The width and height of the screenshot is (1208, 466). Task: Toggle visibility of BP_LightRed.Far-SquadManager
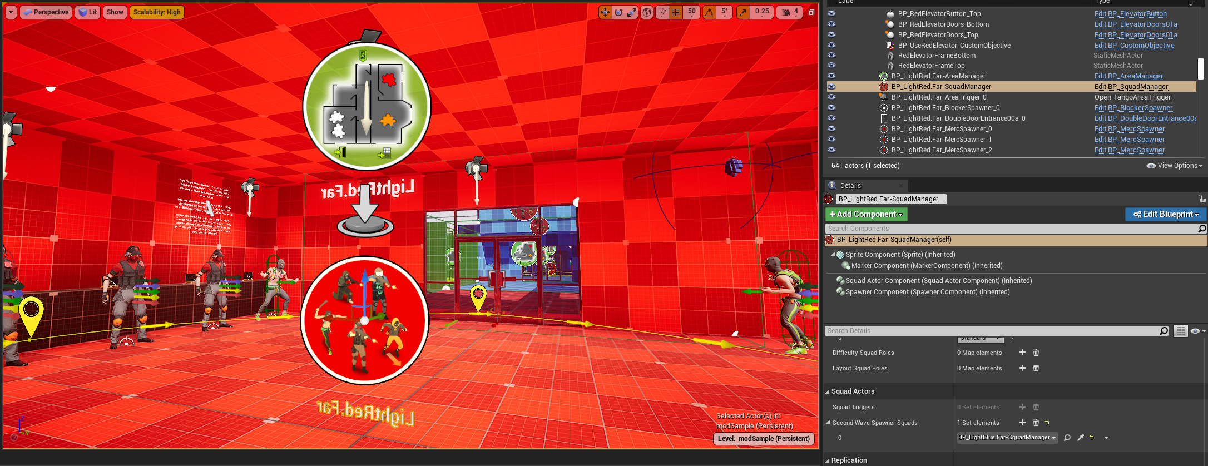click(x=831, y=87)
